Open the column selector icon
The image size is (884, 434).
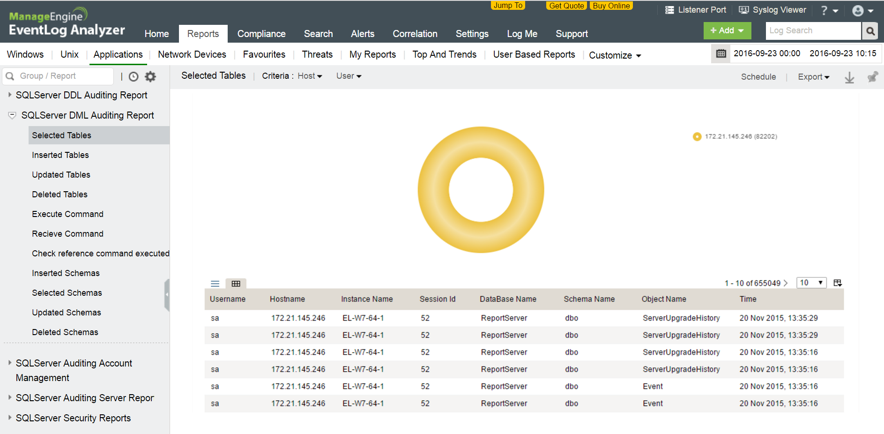(x=838, y=283)
